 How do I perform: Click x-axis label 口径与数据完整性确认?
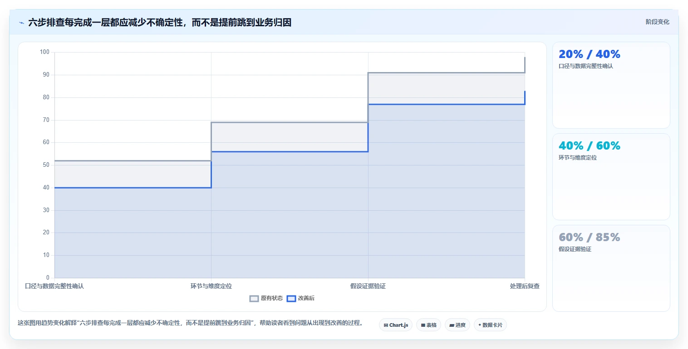point(54,286)
